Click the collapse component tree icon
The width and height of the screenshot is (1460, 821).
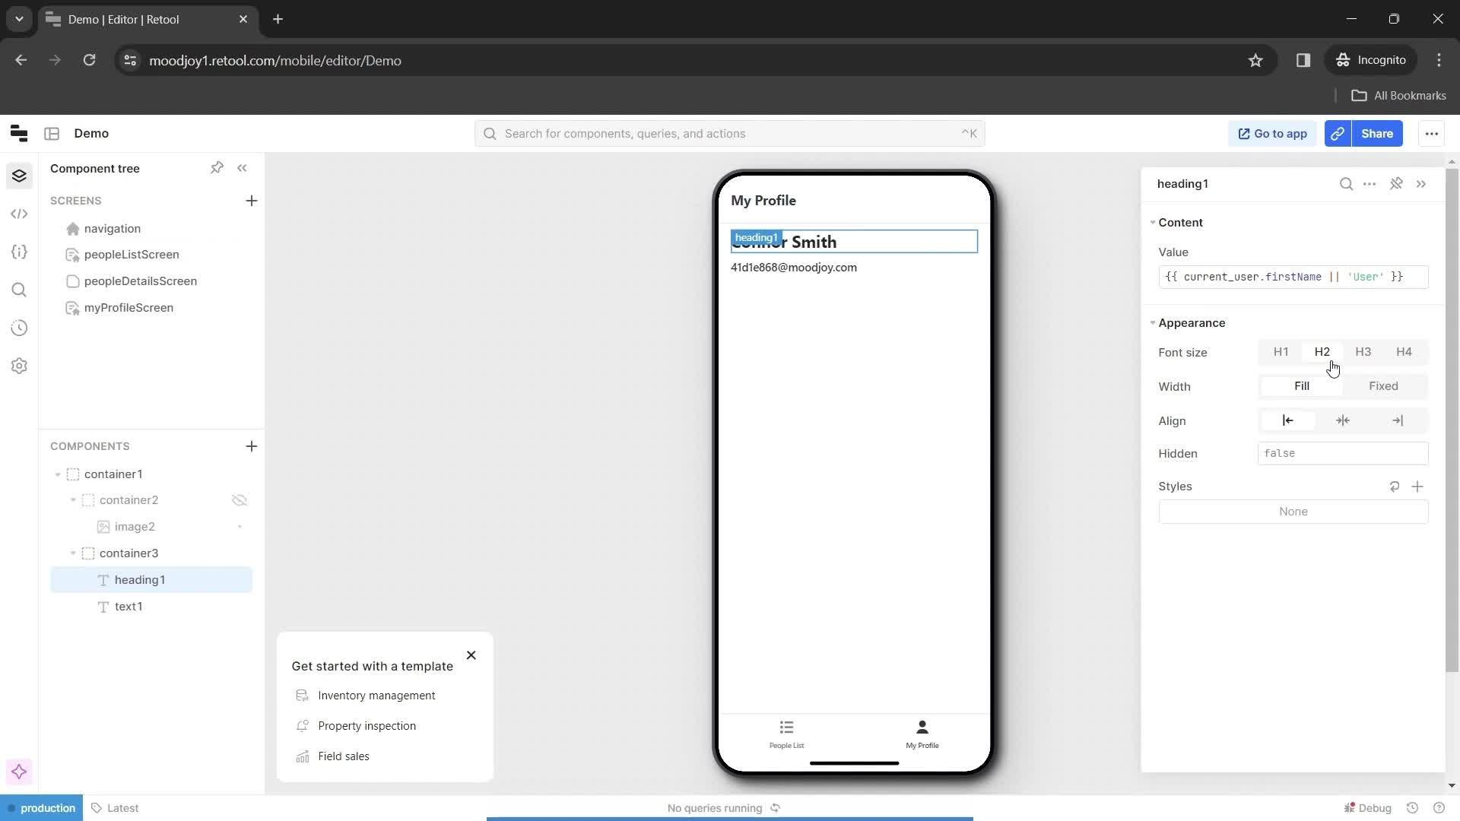coord(243,167)
